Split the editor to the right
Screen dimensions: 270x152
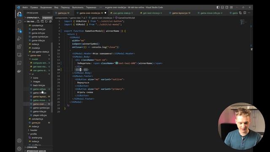click(245, 13)
